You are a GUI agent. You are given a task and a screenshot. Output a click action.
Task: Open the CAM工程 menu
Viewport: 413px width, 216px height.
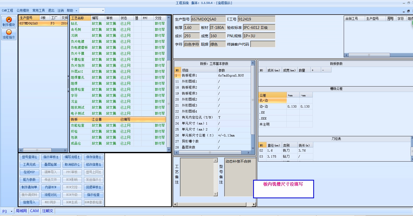[x=8, y=10]
